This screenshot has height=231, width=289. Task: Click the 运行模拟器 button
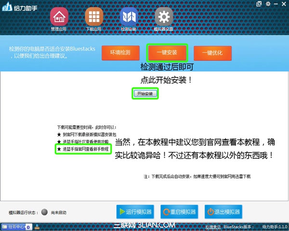(135, 212)
